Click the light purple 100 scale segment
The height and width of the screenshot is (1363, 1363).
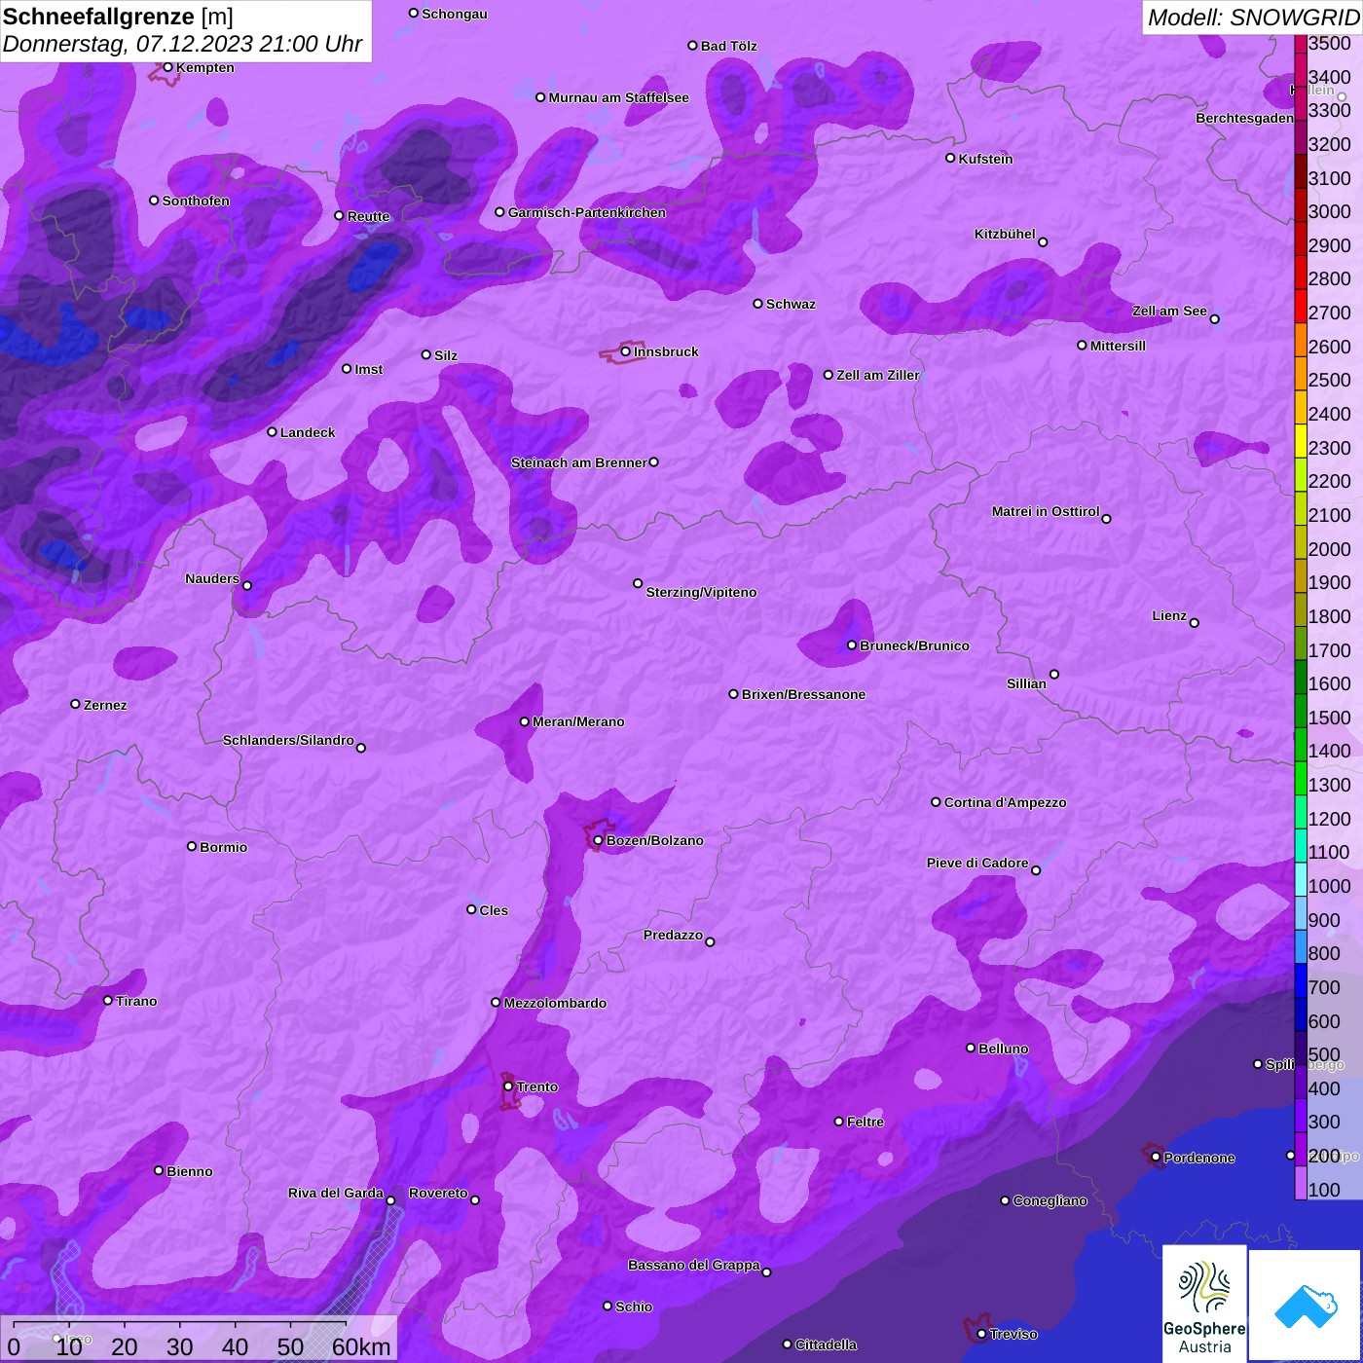point(1301,1181)
